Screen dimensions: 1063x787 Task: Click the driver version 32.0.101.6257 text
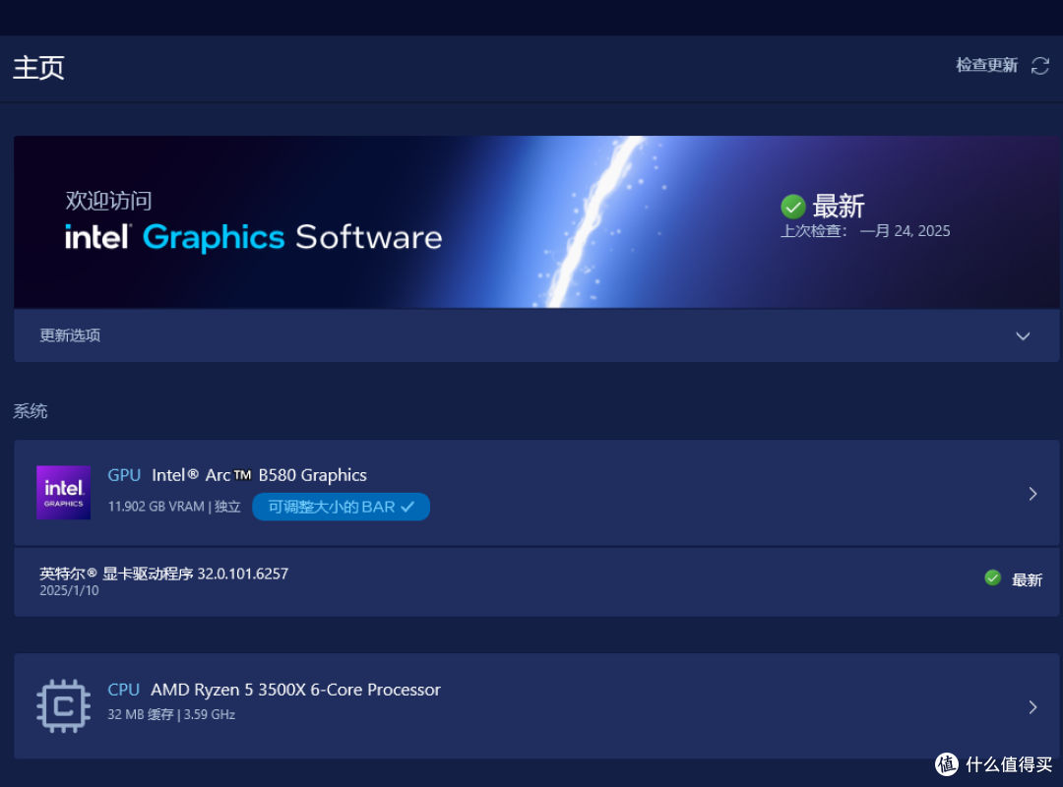243,574
